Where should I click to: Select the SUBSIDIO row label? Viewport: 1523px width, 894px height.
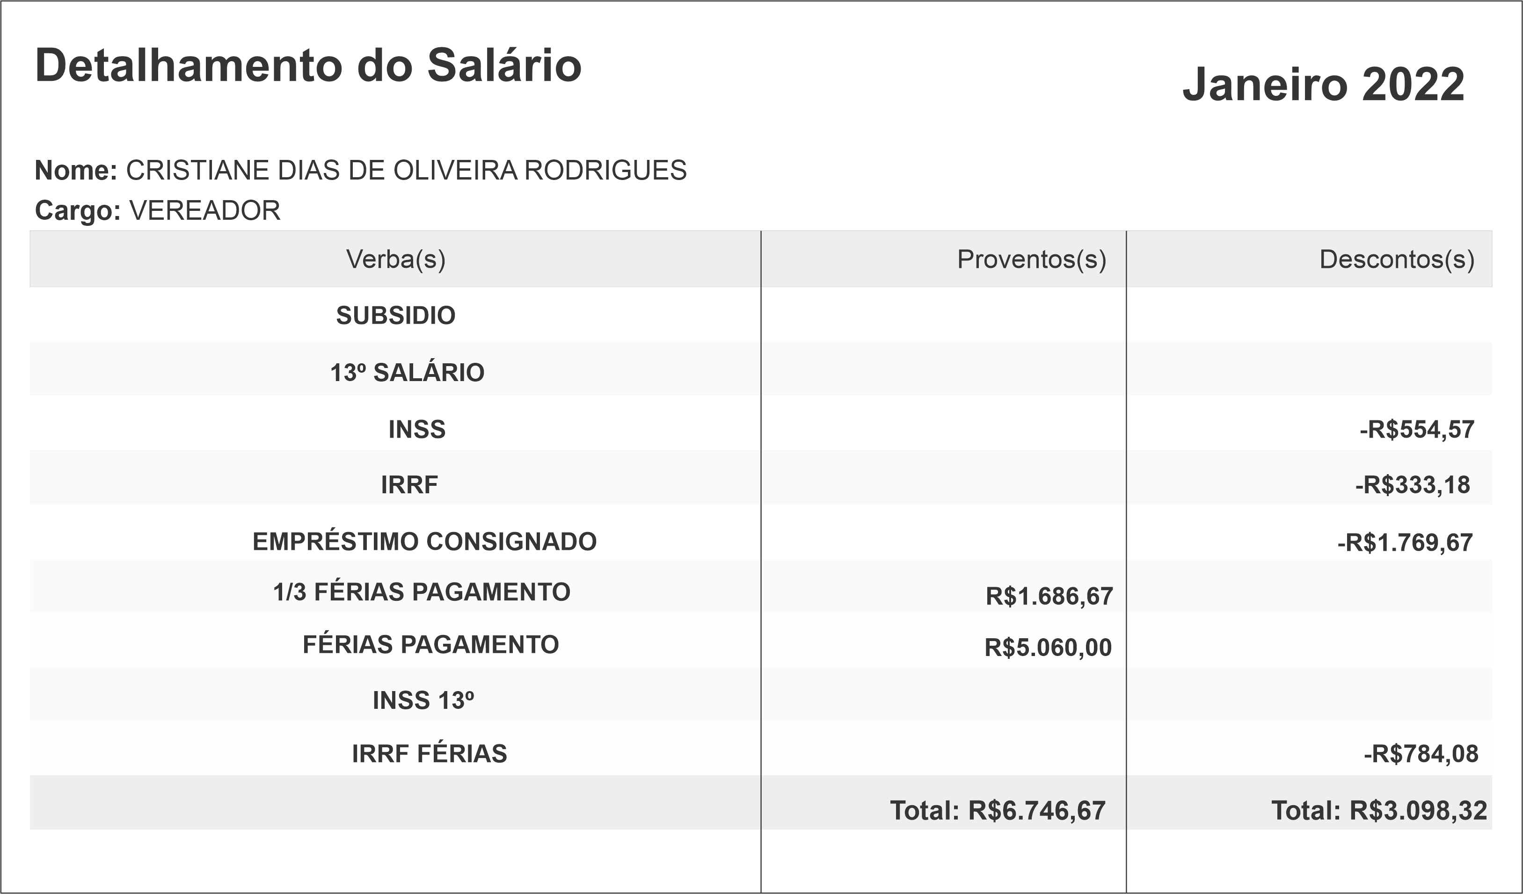[395, 315]
